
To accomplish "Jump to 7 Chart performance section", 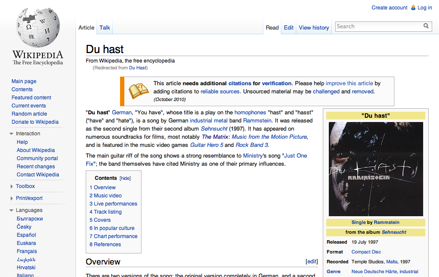I will tap(113, 236).
